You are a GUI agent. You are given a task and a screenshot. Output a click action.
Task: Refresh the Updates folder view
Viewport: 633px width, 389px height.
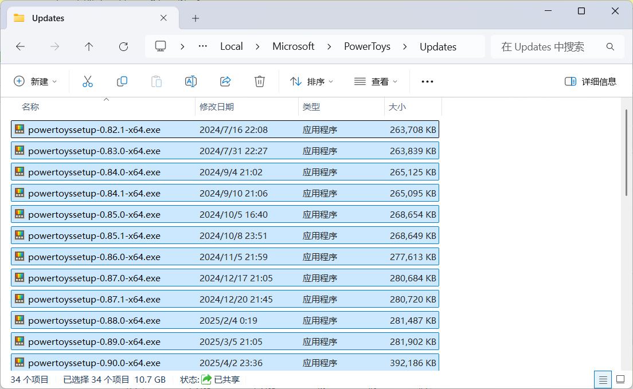click(x=123, y=47)
